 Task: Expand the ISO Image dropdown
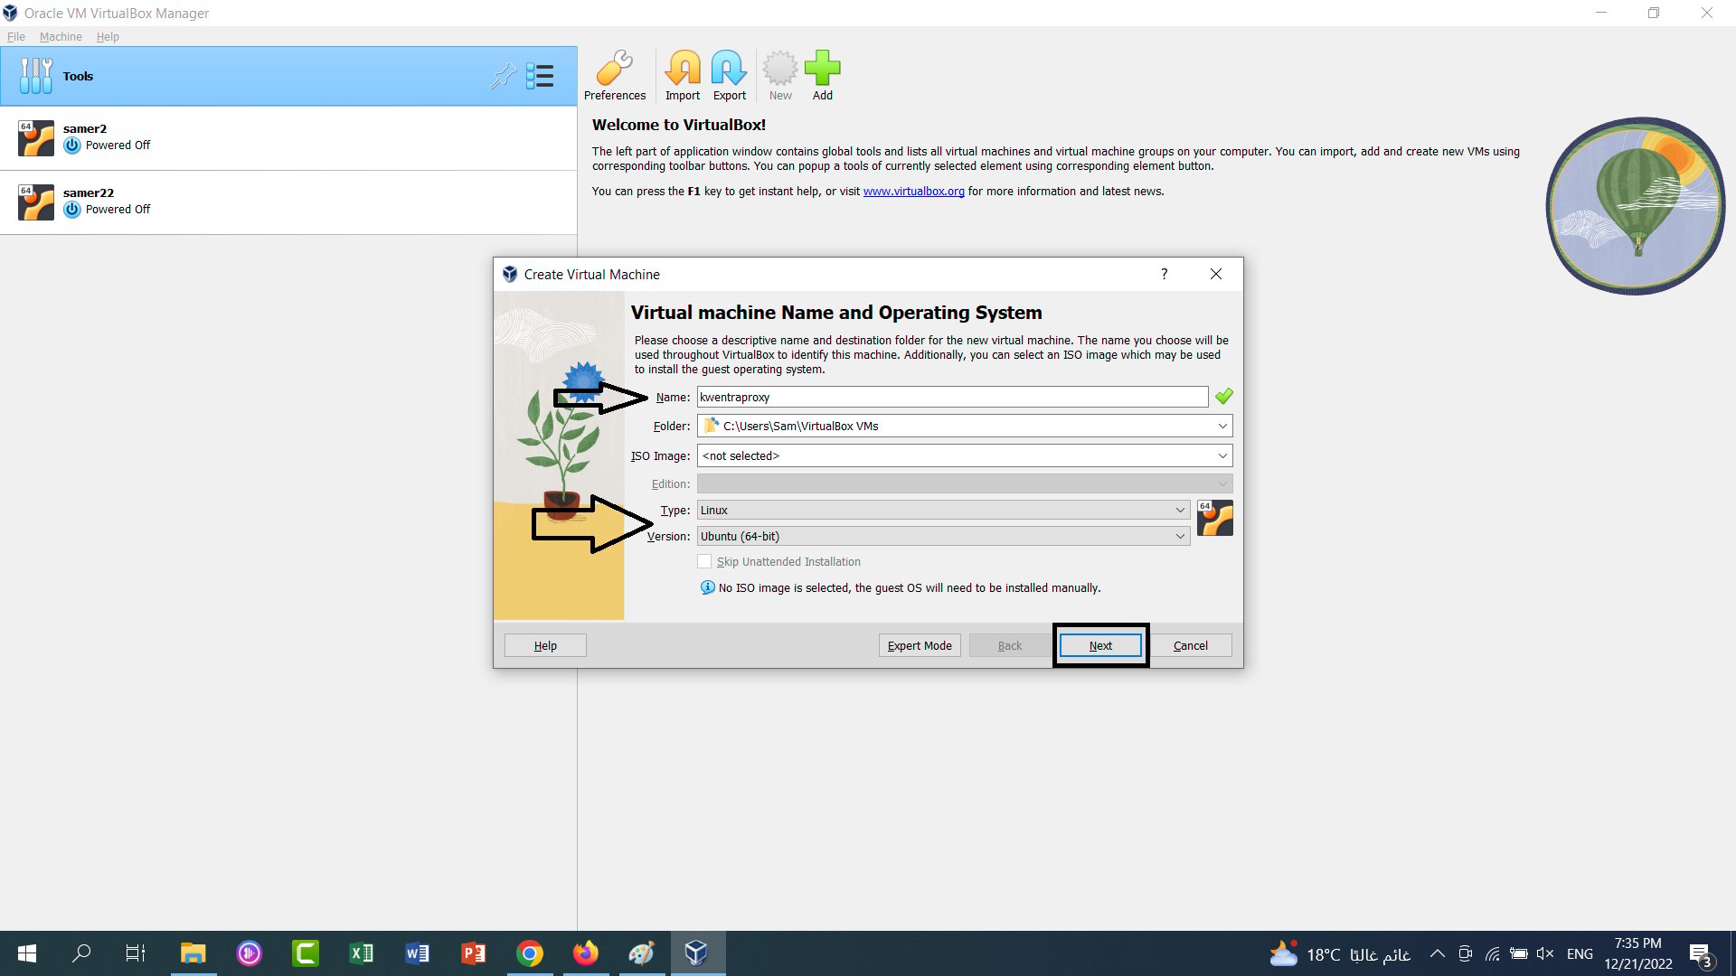(x=1222, y=455)
